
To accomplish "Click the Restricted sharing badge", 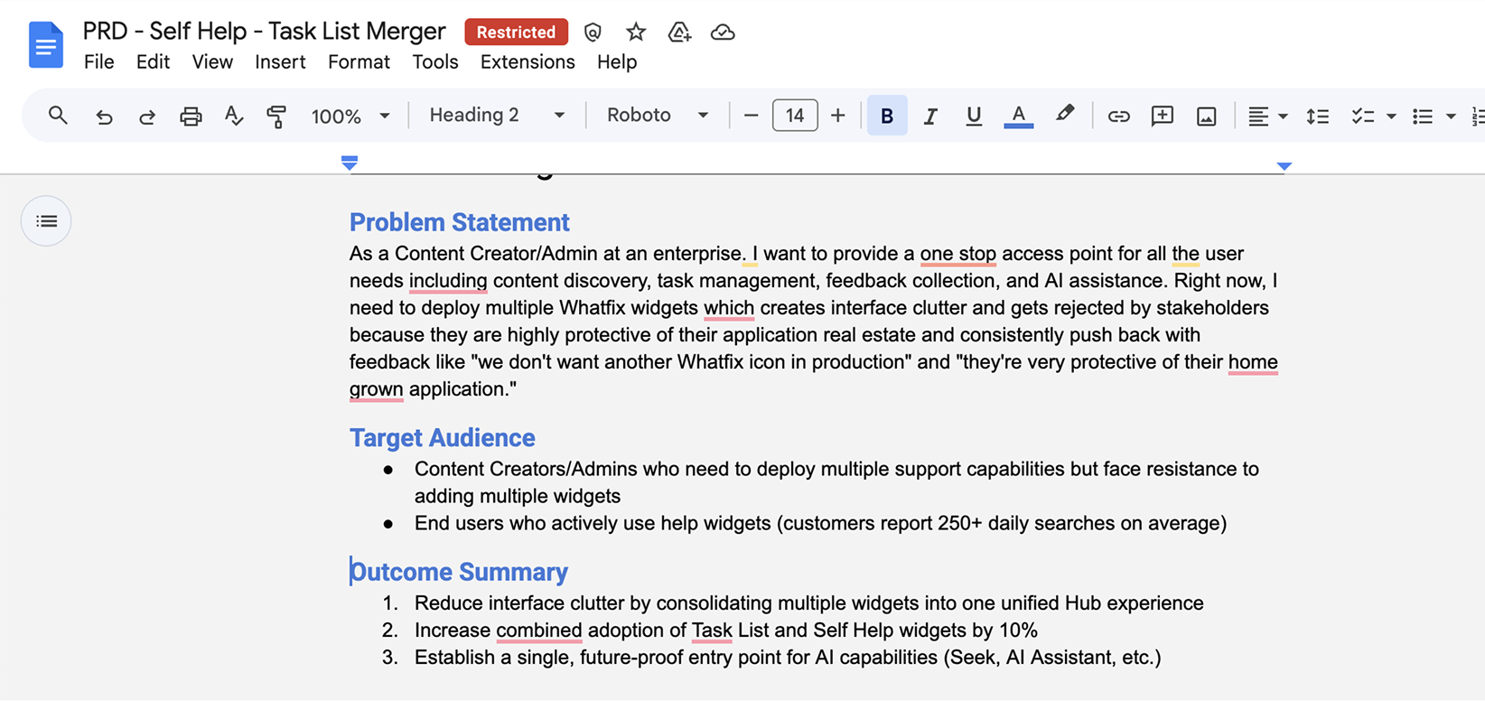I will [516, 32].
